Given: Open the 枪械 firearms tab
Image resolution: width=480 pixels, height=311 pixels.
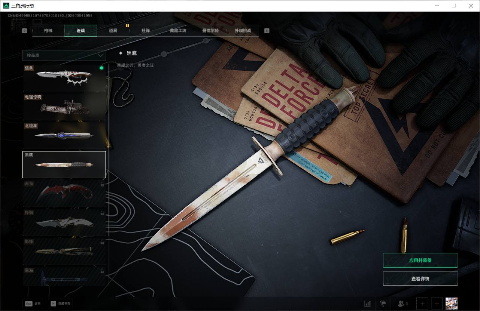Looking at the screenshot, I should 48,31.
